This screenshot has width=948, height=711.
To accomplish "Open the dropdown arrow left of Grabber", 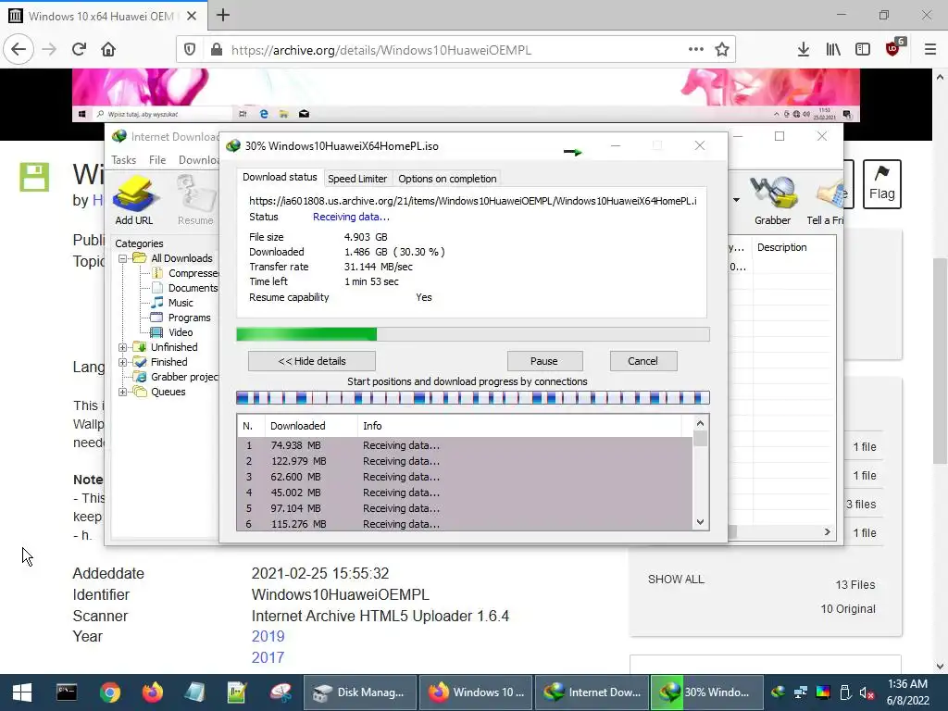I will pos(736,200).
